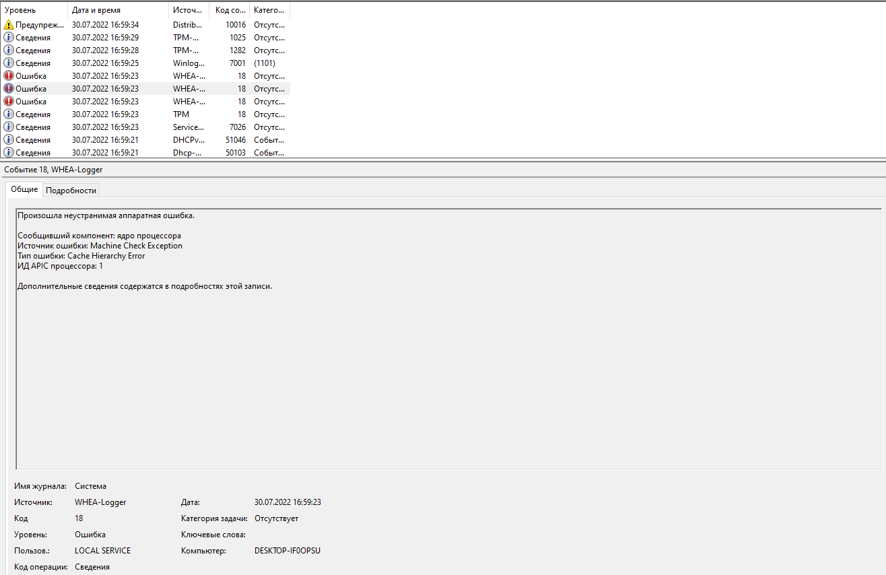
Task: Click the line 'Произошла неустранимая аппаратная ошибка.'
Action: pos(106,215)
